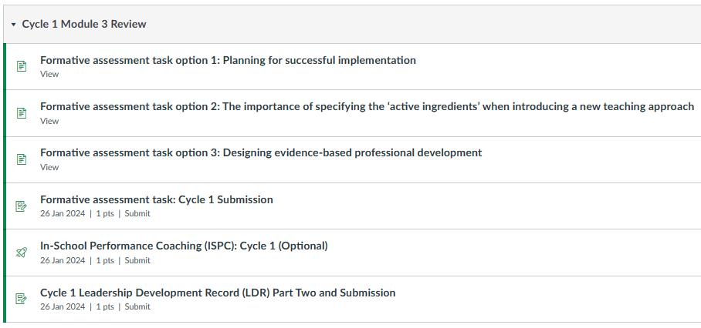
Task: Open Cycle 1 Leadership Development Record Part Two
Action: 218,293
